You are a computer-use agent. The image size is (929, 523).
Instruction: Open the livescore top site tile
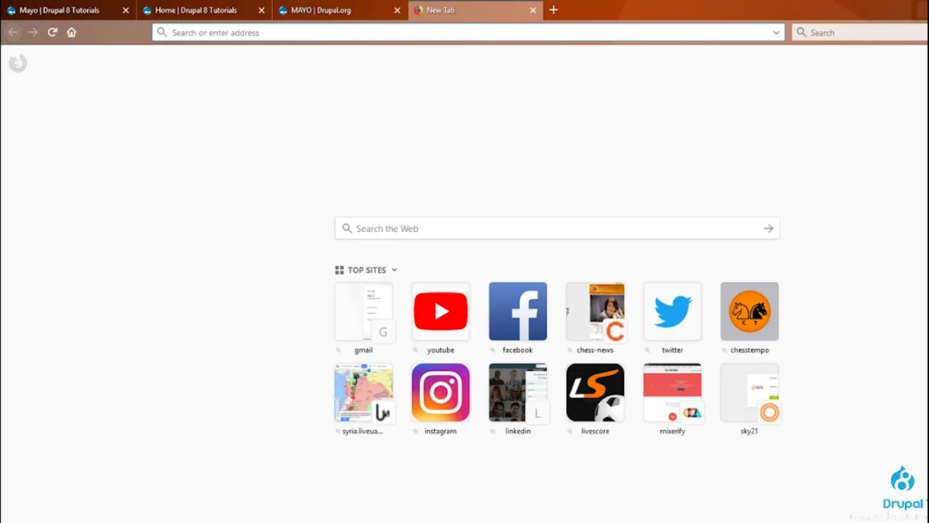coord(595,392)
